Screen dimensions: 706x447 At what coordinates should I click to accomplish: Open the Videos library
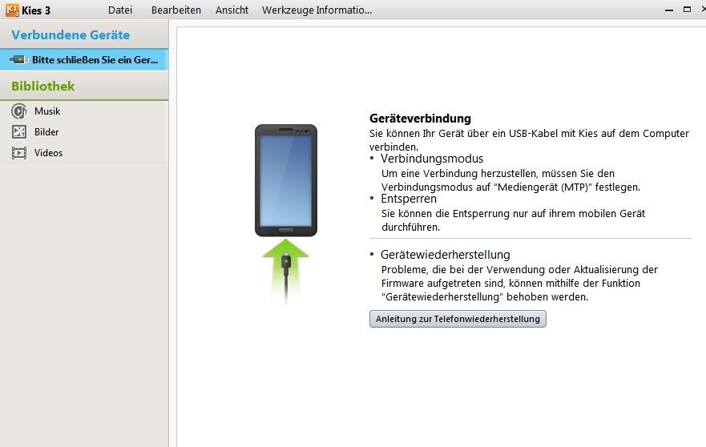(48, 153)
